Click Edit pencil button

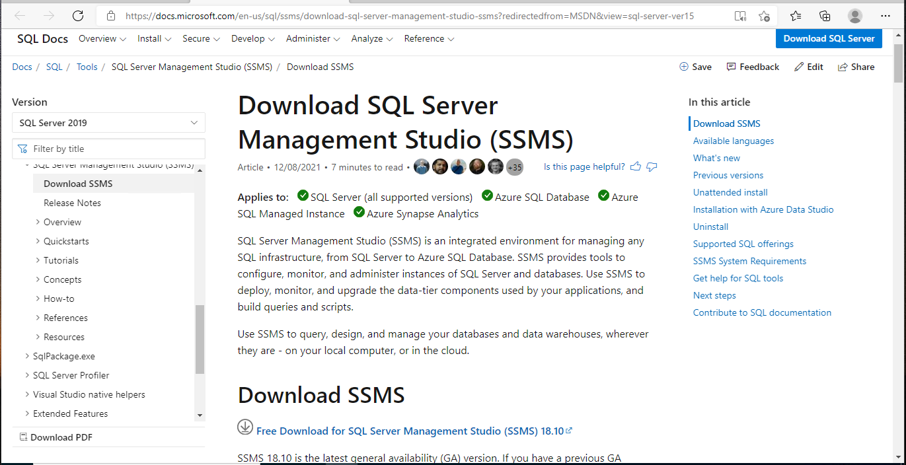[x=809, y=67]
